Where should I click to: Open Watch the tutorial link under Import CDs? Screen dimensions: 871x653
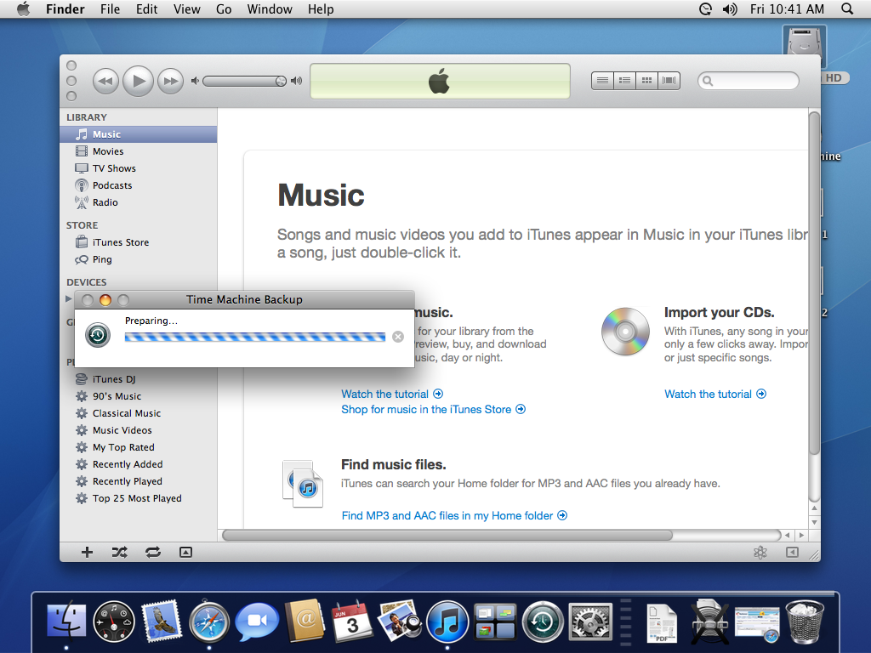714,394
